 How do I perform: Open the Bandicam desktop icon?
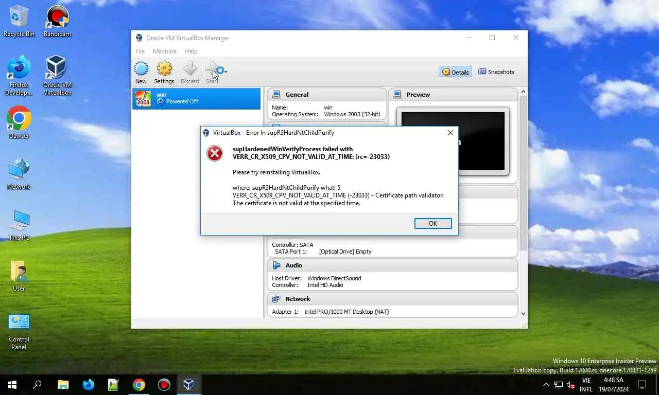tap(57, 21)
